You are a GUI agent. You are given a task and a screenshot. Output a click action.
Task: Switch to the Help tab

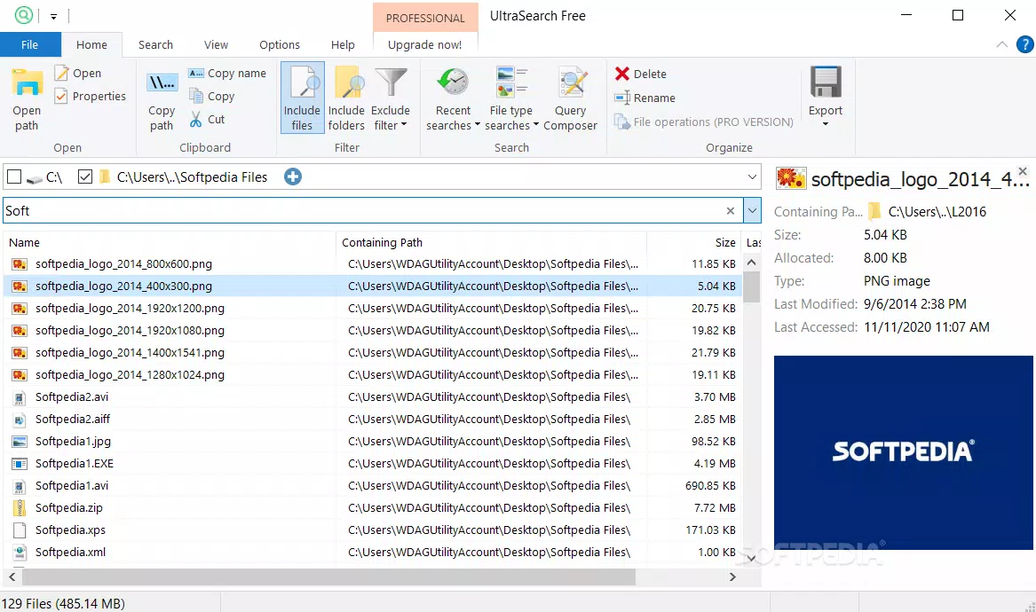[343, 45]
